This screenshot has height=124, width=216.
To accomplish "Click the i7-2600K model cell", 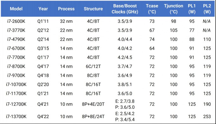I will point(16,21).
